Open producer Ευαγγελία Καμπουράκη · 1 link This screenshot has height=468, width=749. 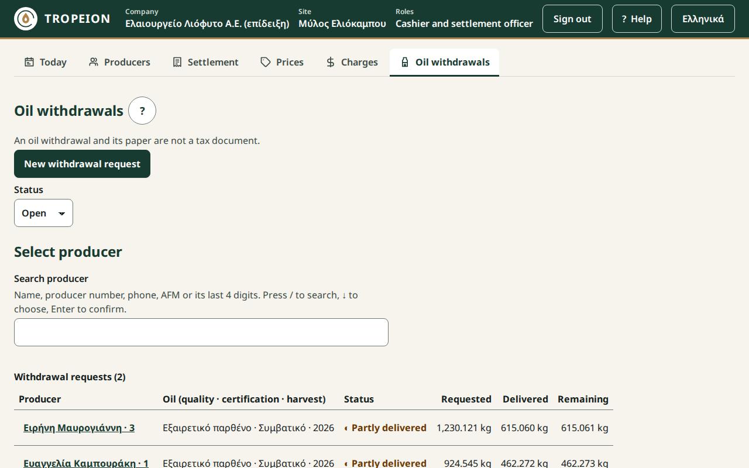point(86,463)
